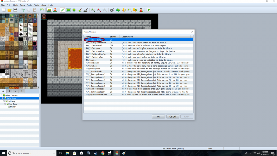277x156 pixels.
Task: Click the Name column header
Action: [96, 37]
